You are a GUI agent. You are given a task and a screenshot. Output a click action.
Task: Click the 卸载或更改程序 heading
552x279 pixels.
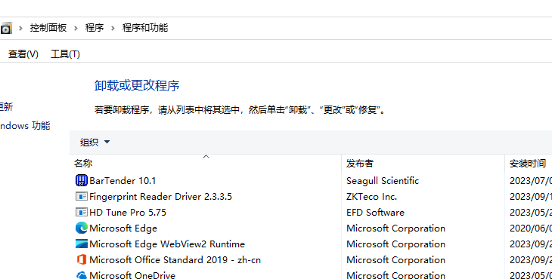pyautogui.click(x=137, y=85)
